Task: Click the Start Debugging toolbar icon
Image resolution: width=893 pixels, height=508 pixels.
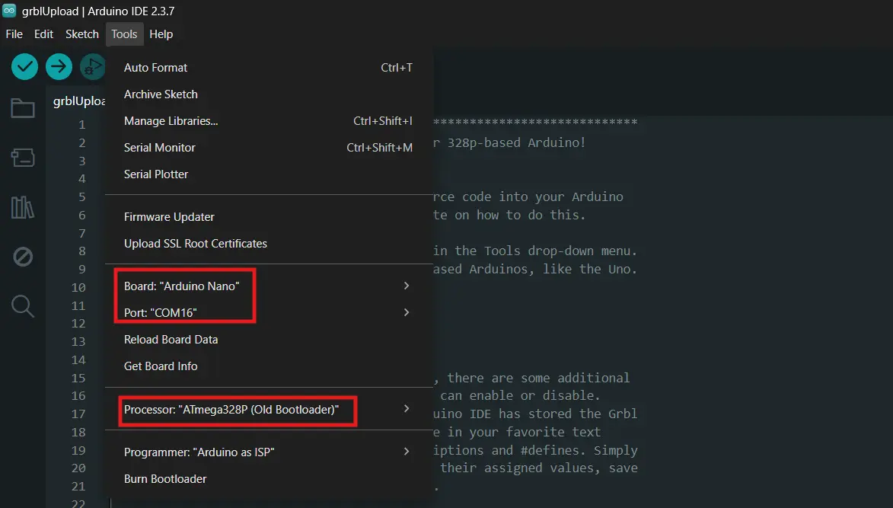Action: tap(93, 66)
